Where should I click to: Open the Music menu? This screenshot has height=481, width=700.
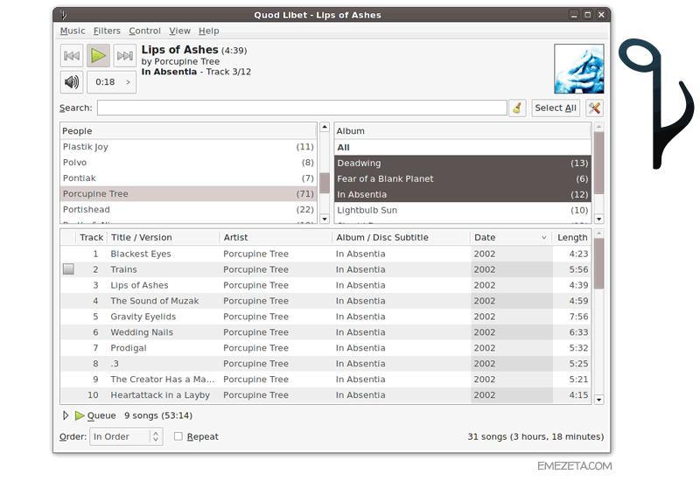73,31
